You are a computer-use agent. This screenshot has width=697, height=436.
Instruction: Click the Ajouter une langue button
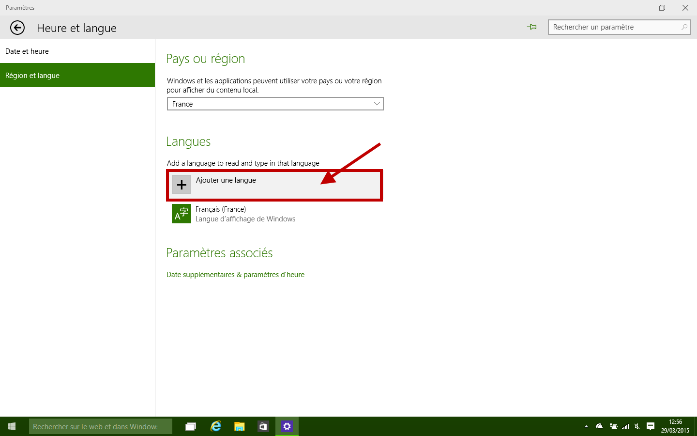274,185
